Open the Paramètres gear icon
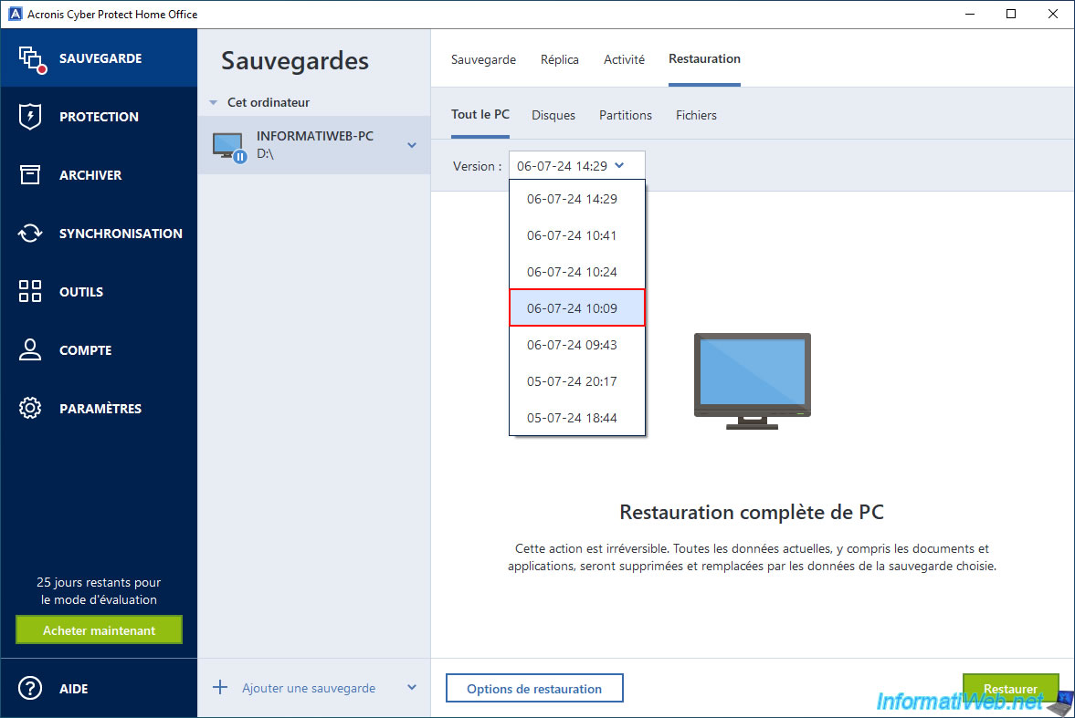1075x718 pixels. [29, 408]
